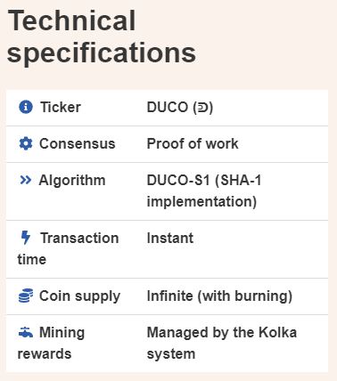
Task: Click the double chevron icon beside Algorithm
Action: (x=25, y=180)
